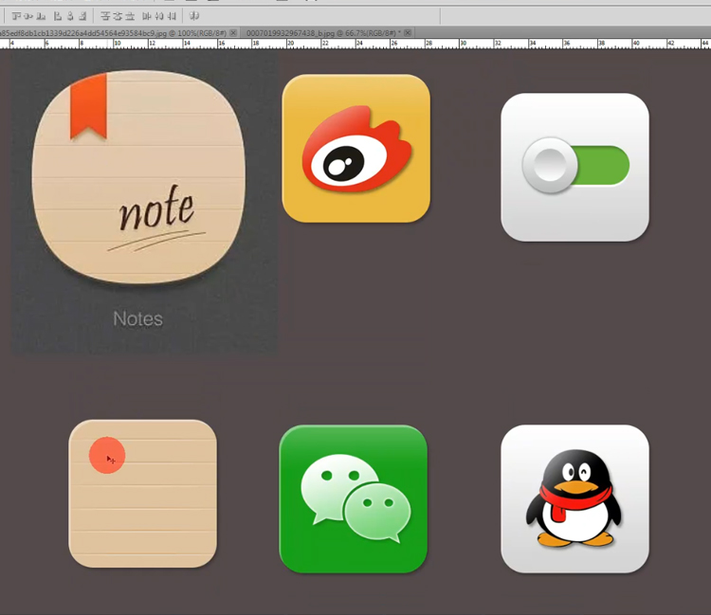Click the Auto-Align Layers icon
Viewport: 711px width, 615px height.
pos(194,16)
